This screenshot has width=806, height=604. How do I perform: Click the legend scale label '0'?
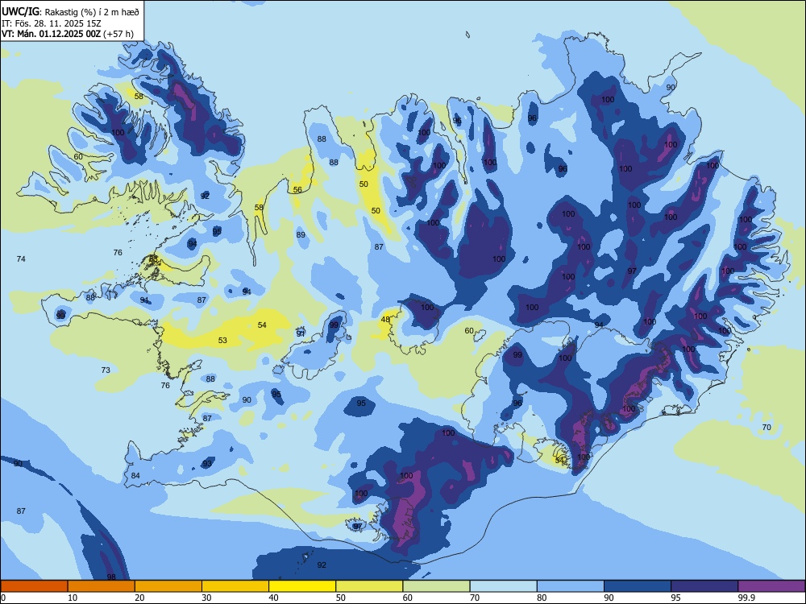3,598
